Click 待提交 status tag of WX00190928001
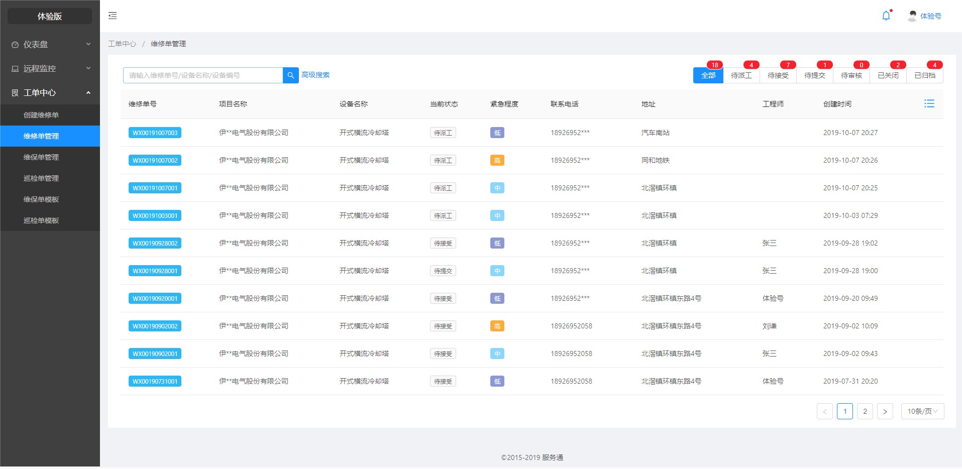 point(443,271)
